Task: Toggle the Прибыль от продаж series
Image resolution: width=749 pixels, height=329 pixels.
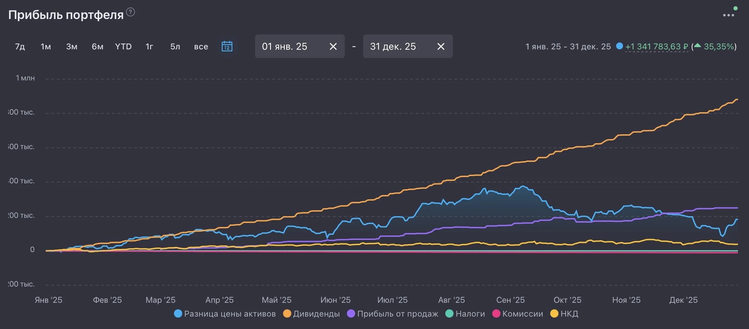Action: point(392,314)
